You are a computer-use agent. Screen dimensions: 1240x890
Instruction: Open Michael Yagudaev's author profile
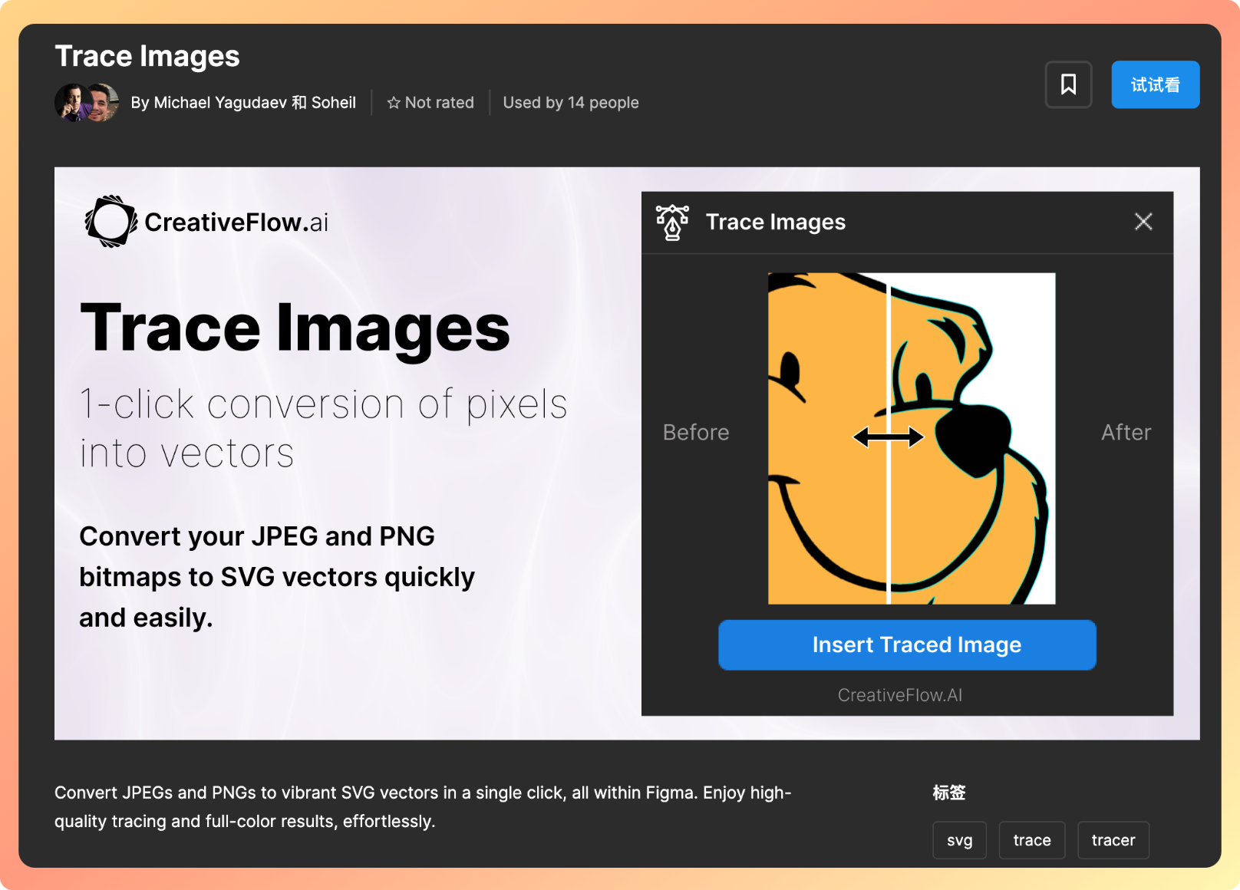[x=220, y=103]
